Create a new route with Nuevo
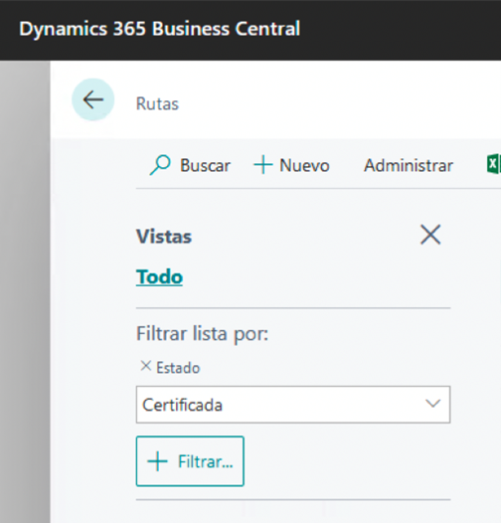The height and width of the screenshot is (523, 501). pos(291,165)
